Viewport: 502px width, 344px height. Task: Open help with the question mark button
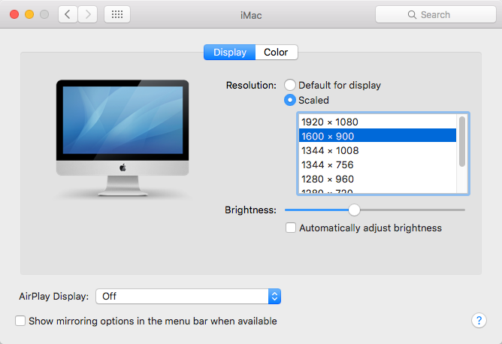(479, 320)
